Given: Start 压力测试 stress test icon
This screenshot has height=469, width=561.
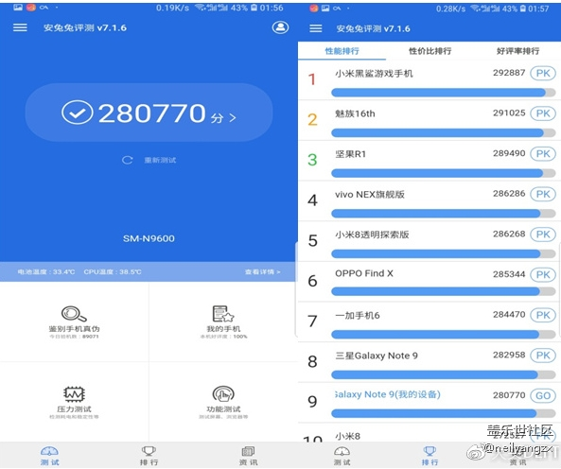Looking at the screenshot, I should pos(74,394).
